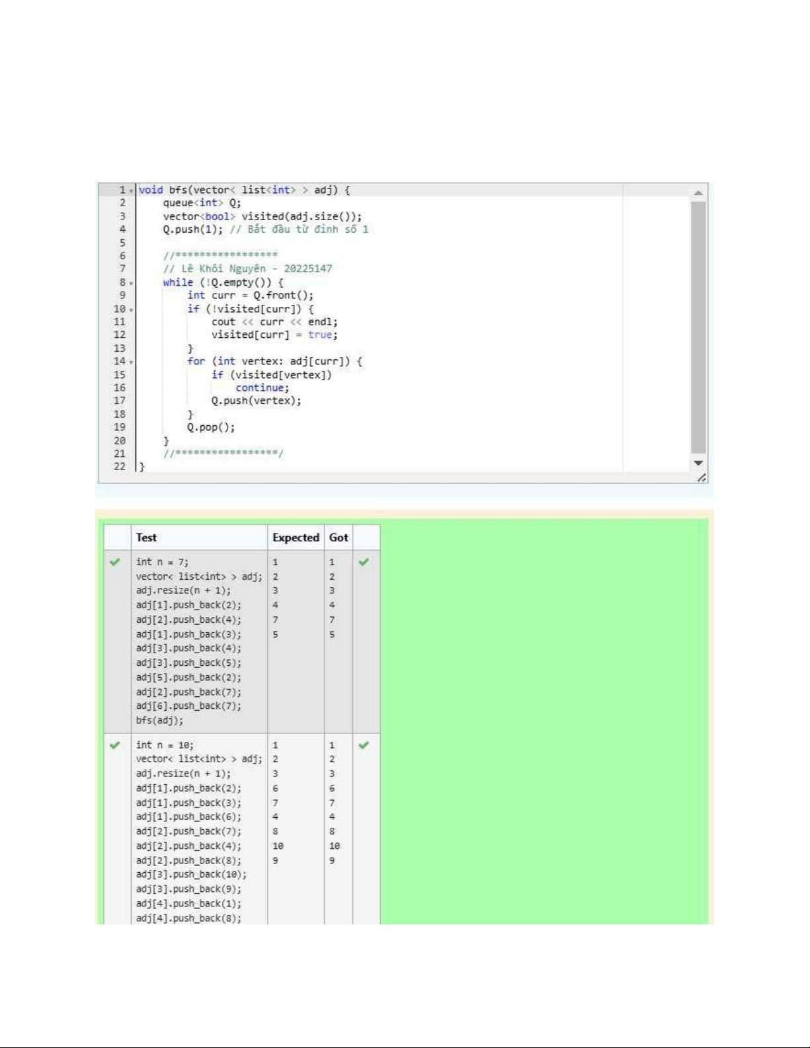This screenshot has width=810, height=1048.
Task: Click the bfs(adj); line in first test
Action: click(159, 721)
